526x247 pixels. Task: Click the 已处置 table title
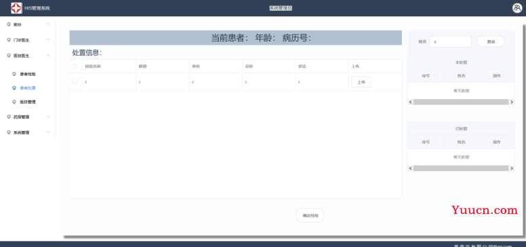(x=461, y=128)
